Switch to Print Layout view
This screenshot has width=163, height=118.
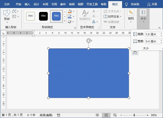pyautogui.click(x=106, y=115)
